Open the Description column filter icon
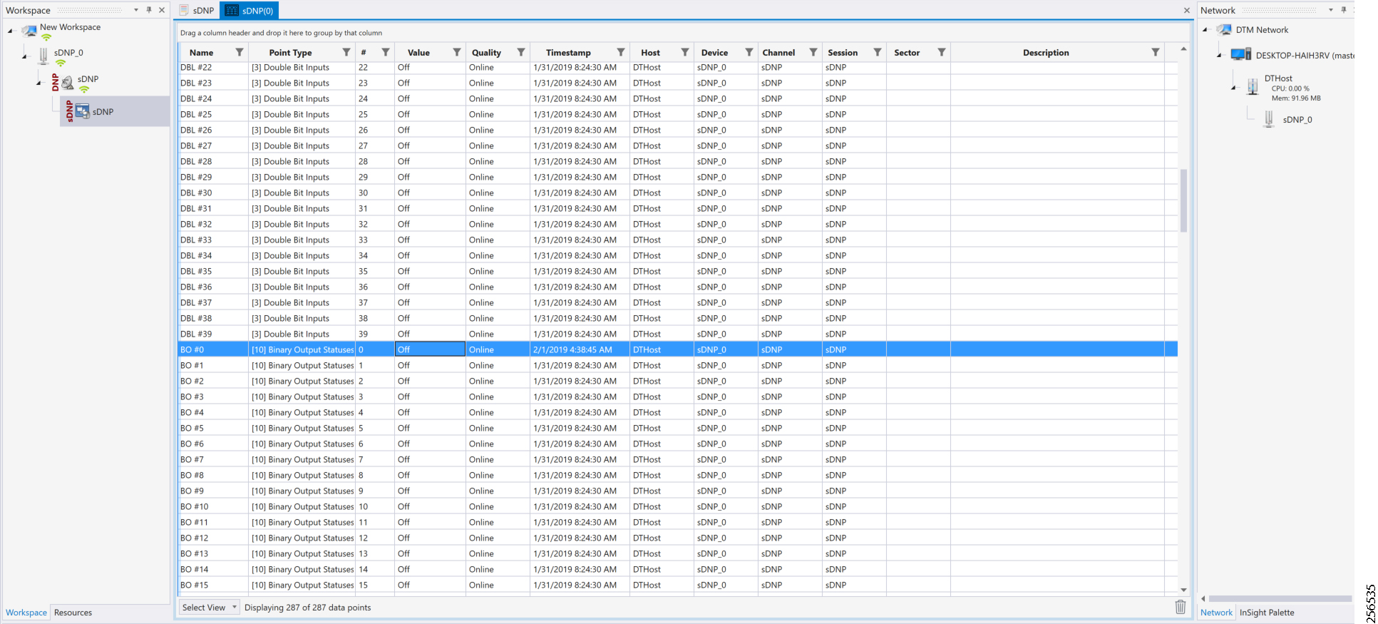The image size is (1378, 624). click(1156, 52)
